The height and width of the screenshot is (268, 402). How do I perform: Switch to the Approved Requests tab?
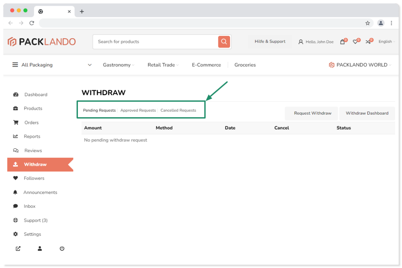(x=138, y=110)
